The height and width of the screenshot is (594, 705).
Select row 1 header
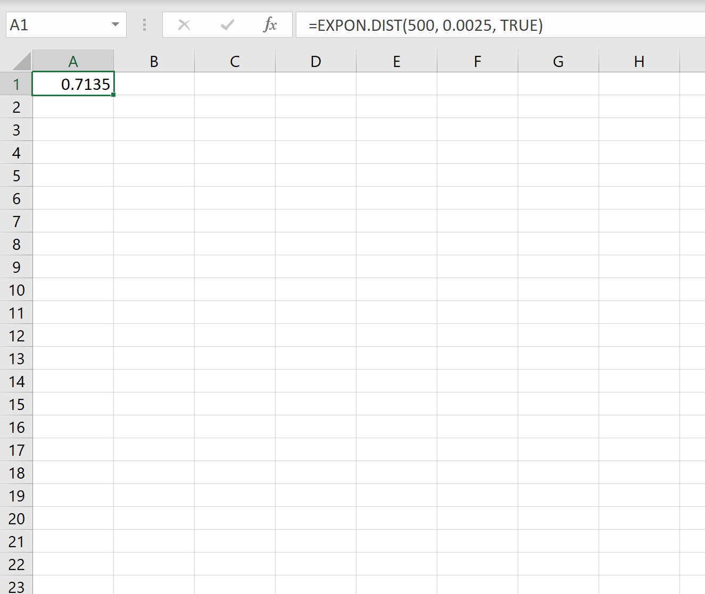(x=16, y=83)
